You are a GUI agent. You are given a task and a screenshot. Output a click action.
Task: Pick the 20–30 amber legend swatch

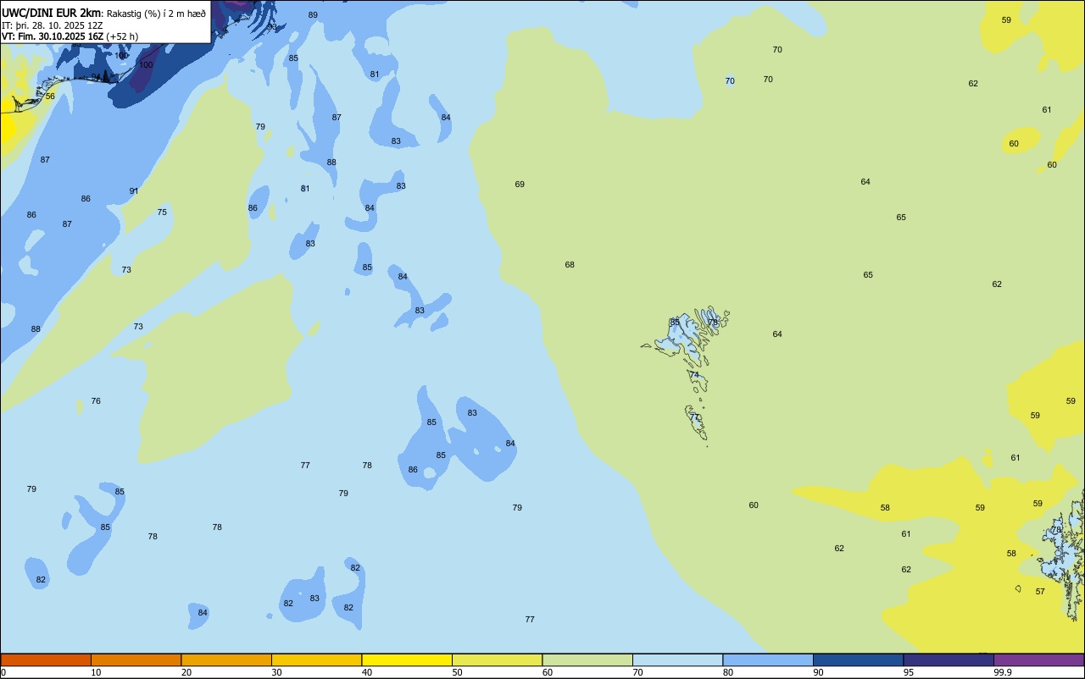(226, 660)
